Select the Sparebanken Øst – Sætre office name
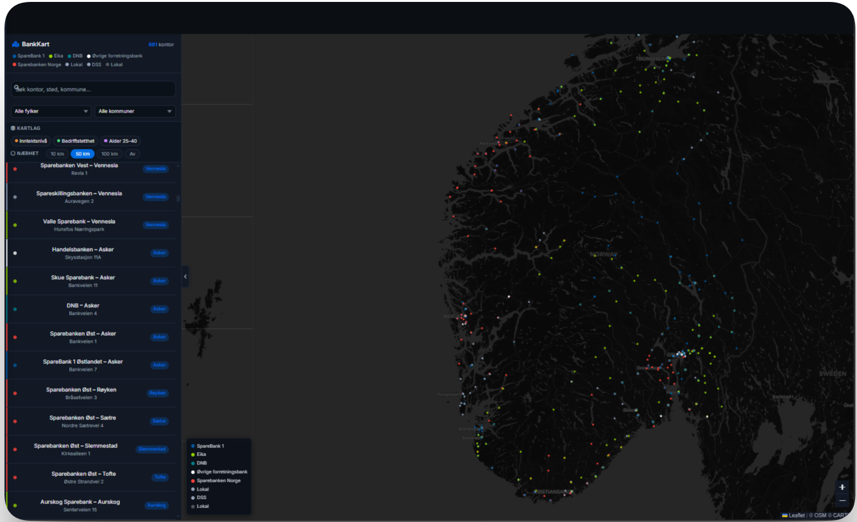Viewport: 857px width, 522px height. (x=83, y=418)
